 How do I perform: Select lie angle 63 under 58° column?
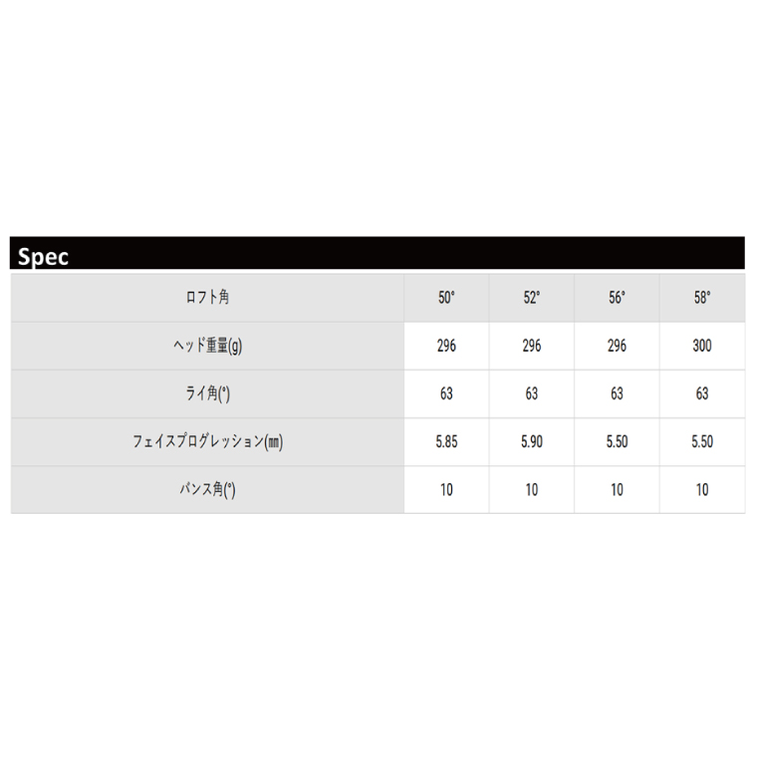coord(702,393)
